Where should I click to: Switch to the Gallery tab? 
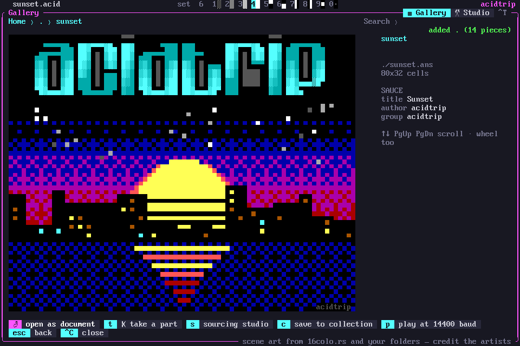pos(427,13)
